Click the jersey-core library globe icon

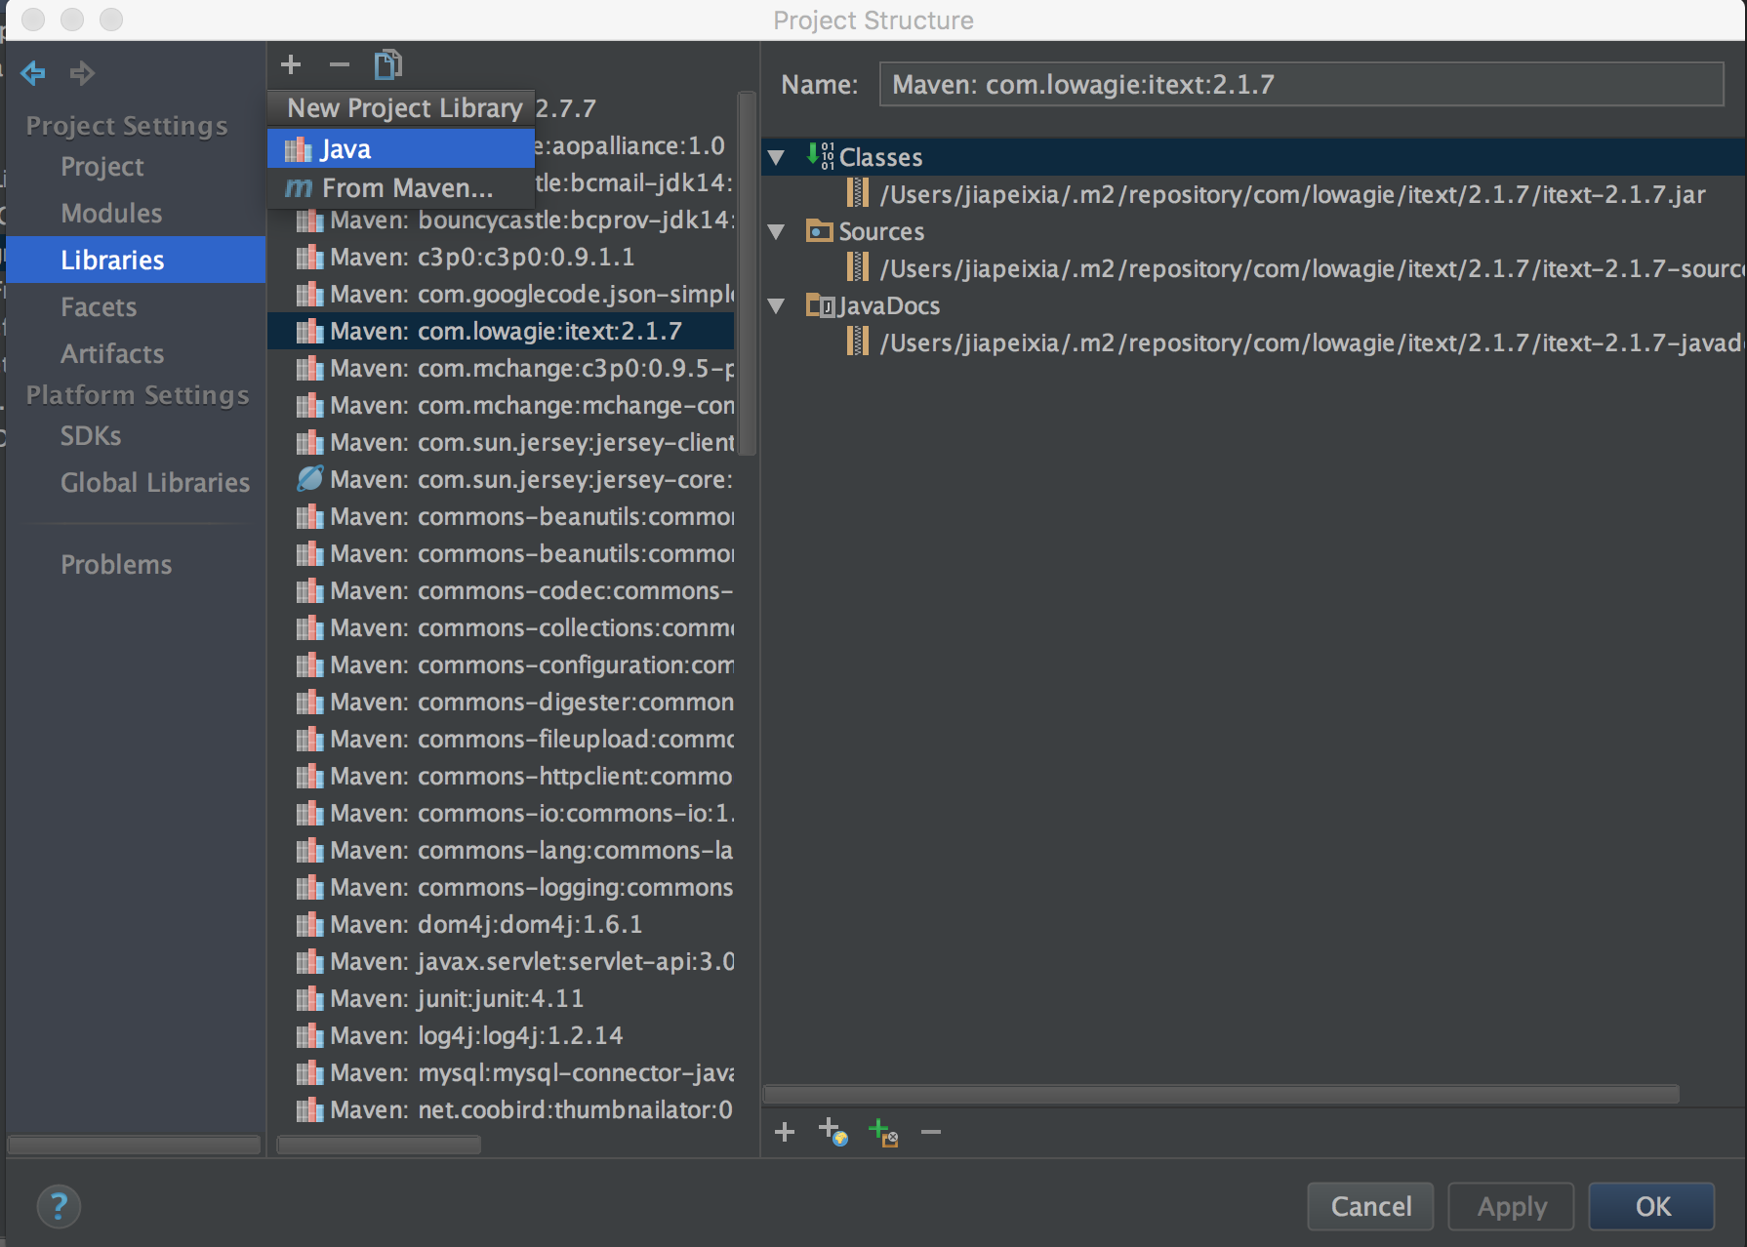coord(310,479)
